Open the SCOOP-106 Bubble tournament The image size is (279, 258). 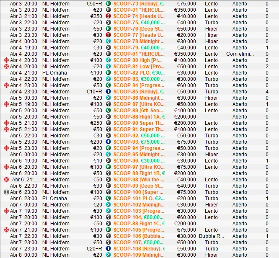tap(138, 236)
